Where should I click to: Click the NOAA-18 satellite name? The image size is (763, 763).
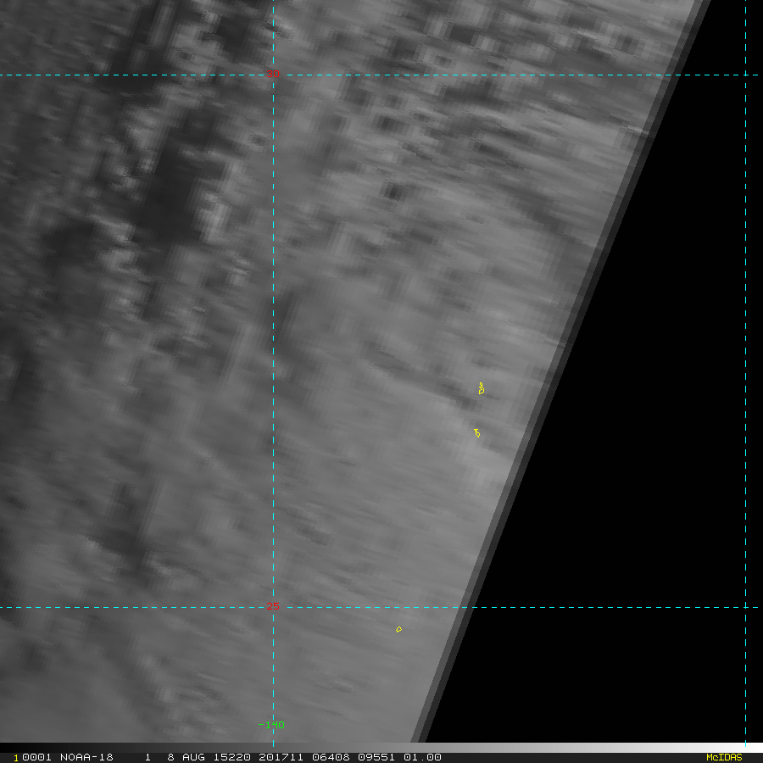coord(86,757)
